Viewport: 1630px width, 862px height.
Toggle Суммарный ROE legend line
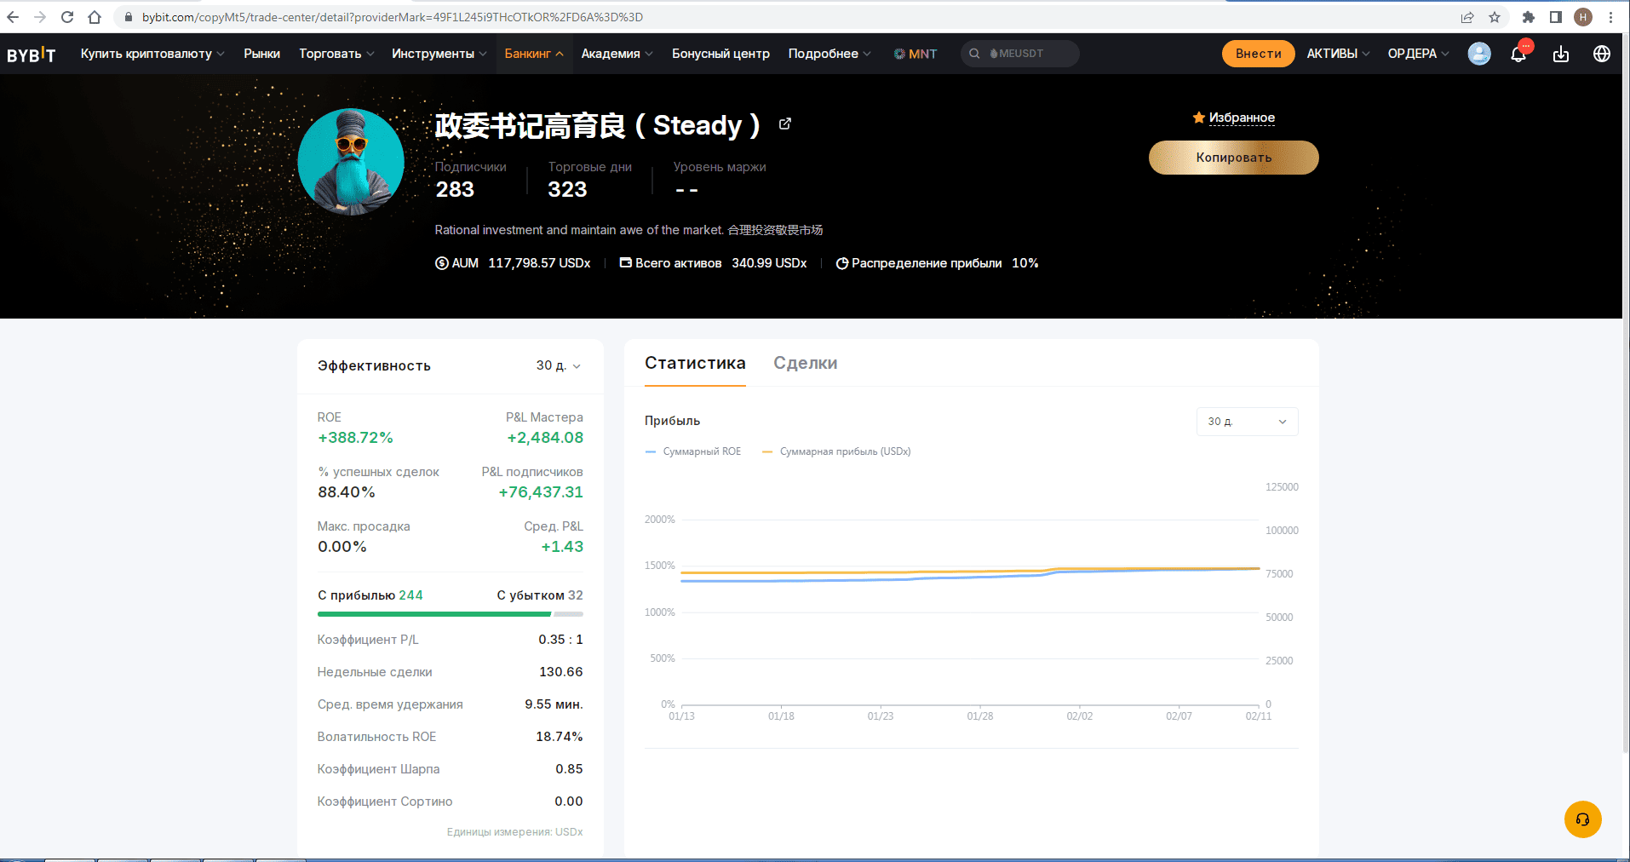click(693, 451)
